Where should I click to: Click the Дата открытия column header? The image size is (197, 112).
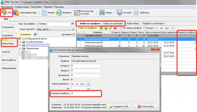[x=153, y=32]
